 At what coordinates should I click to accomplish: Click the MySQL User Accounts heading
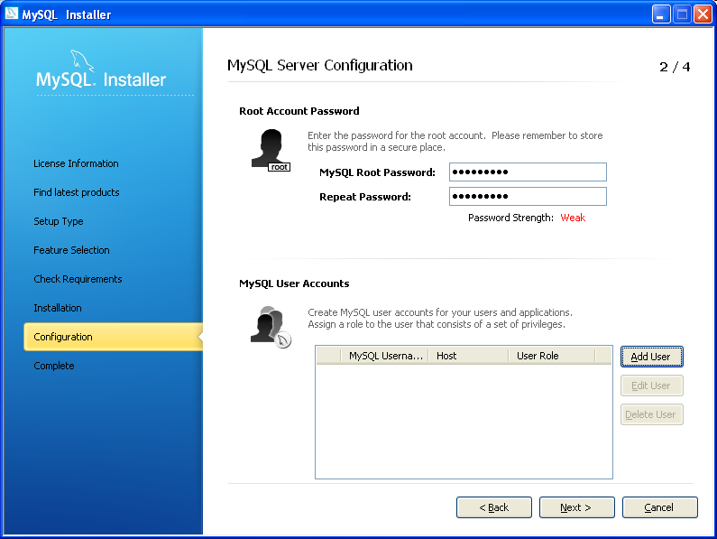click(x=294, y=283)
